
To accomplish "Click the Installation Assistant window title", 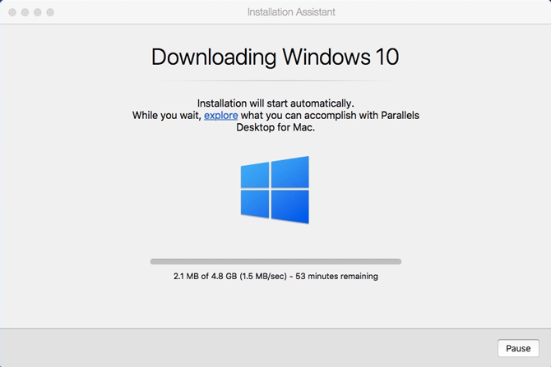I will pyautogui.click(x=291, y=12).
